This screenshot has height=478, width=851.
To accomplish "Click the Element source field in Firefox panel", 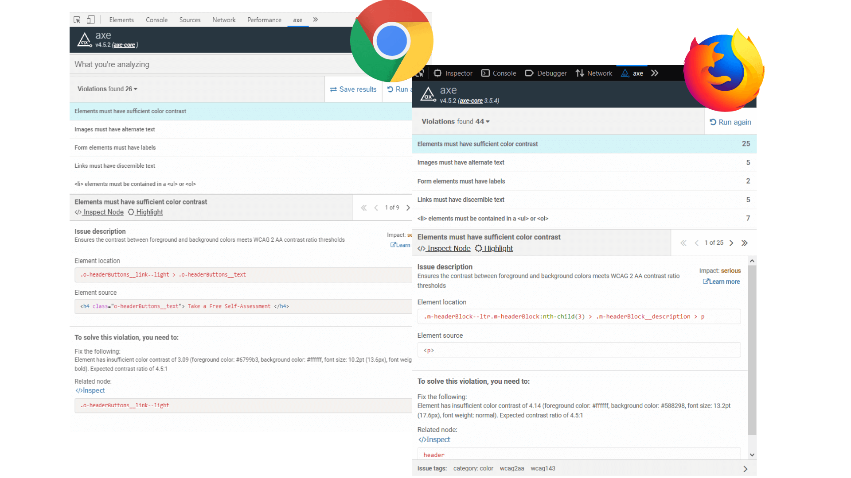I will tap(579, 350).
